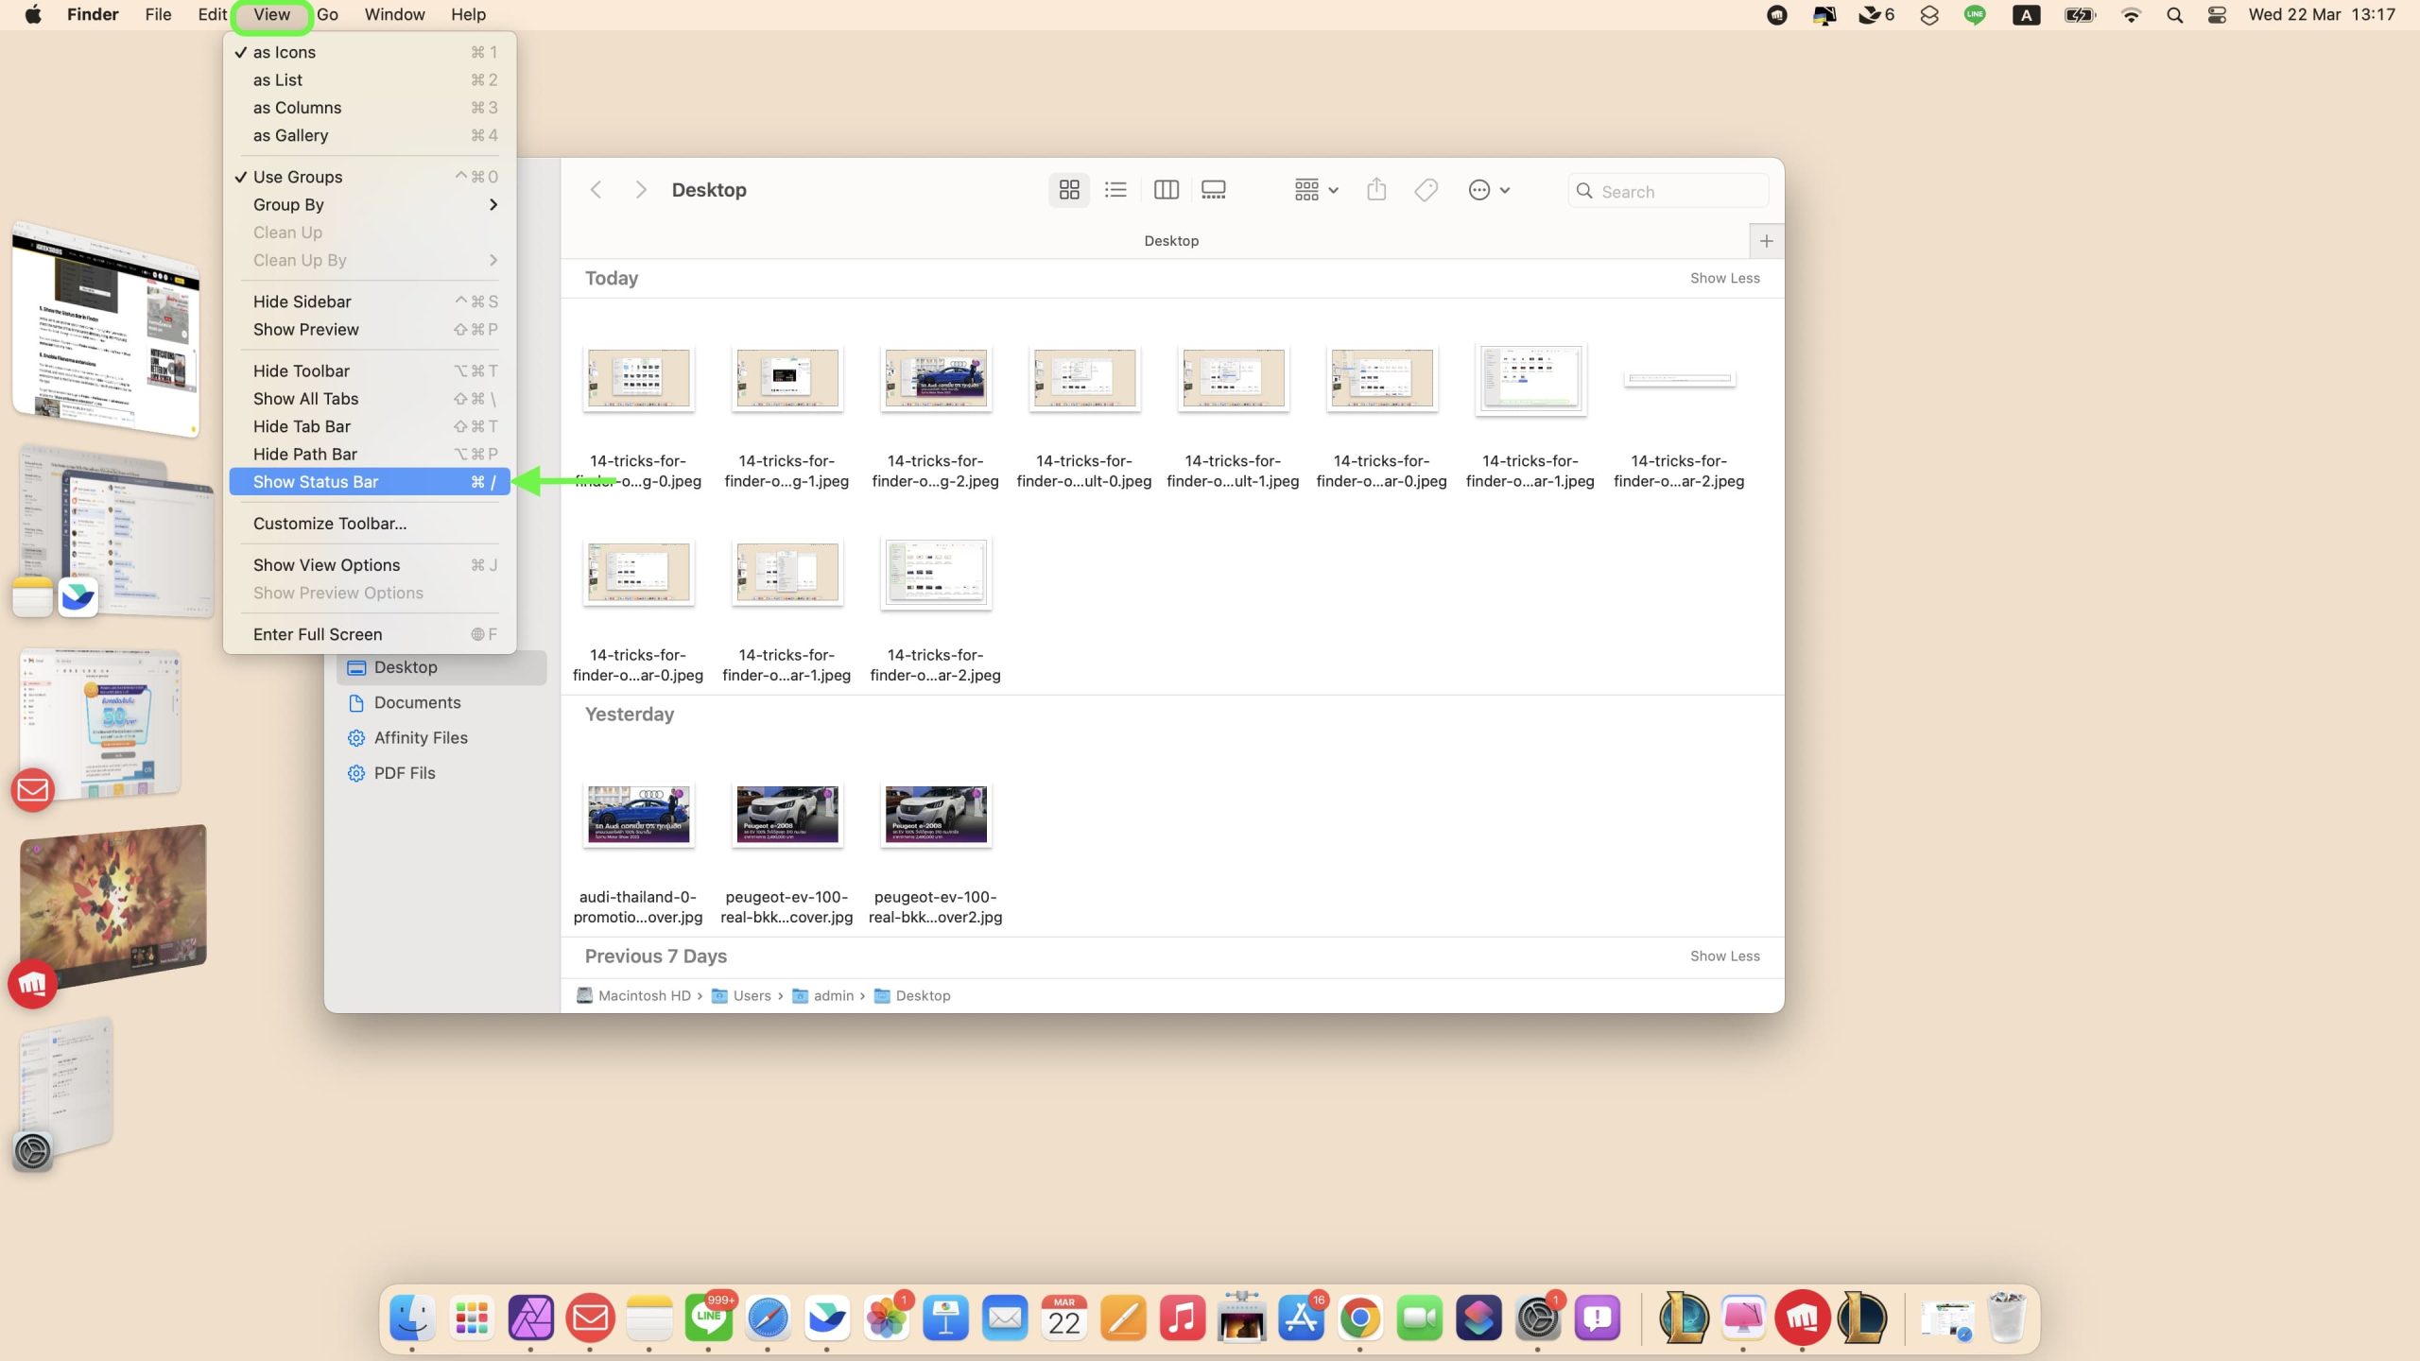Click admin folder in path bar

pos(832,995)
